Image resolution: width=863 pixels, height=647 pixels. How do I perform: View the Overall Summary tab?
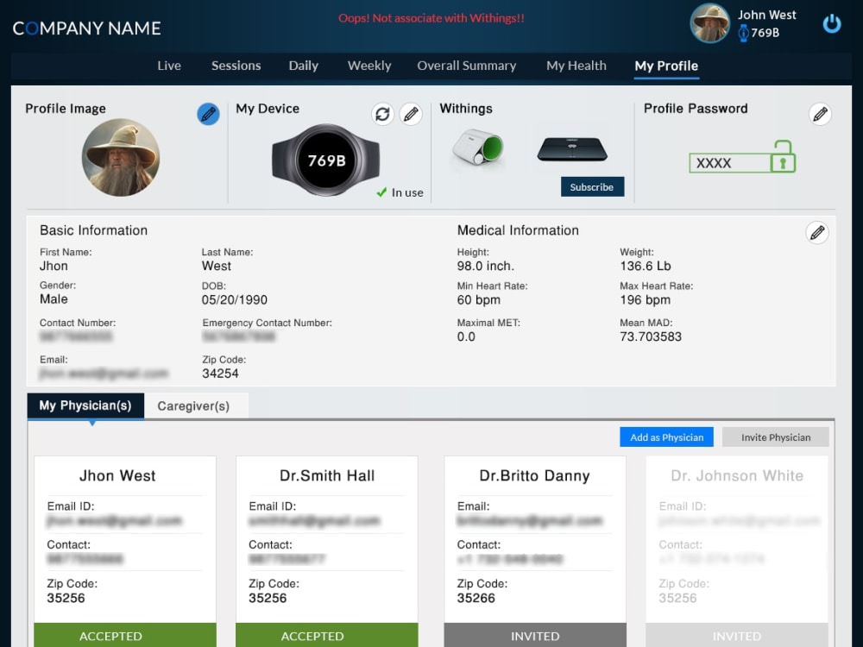[467, 66]
